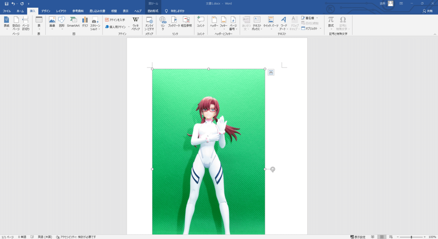Open the 図形 shapes gallery

coord(62,23)
